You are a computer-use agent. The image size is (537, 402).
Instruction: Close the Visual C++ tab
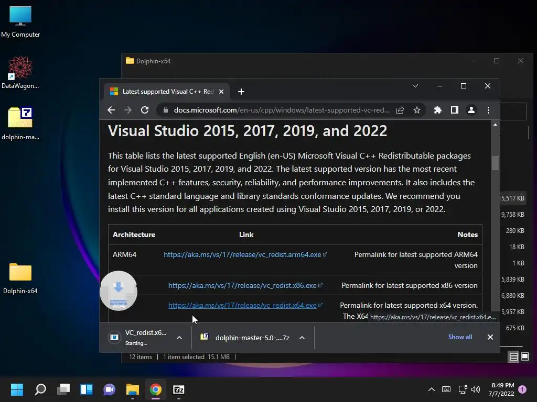click(221, 92)
